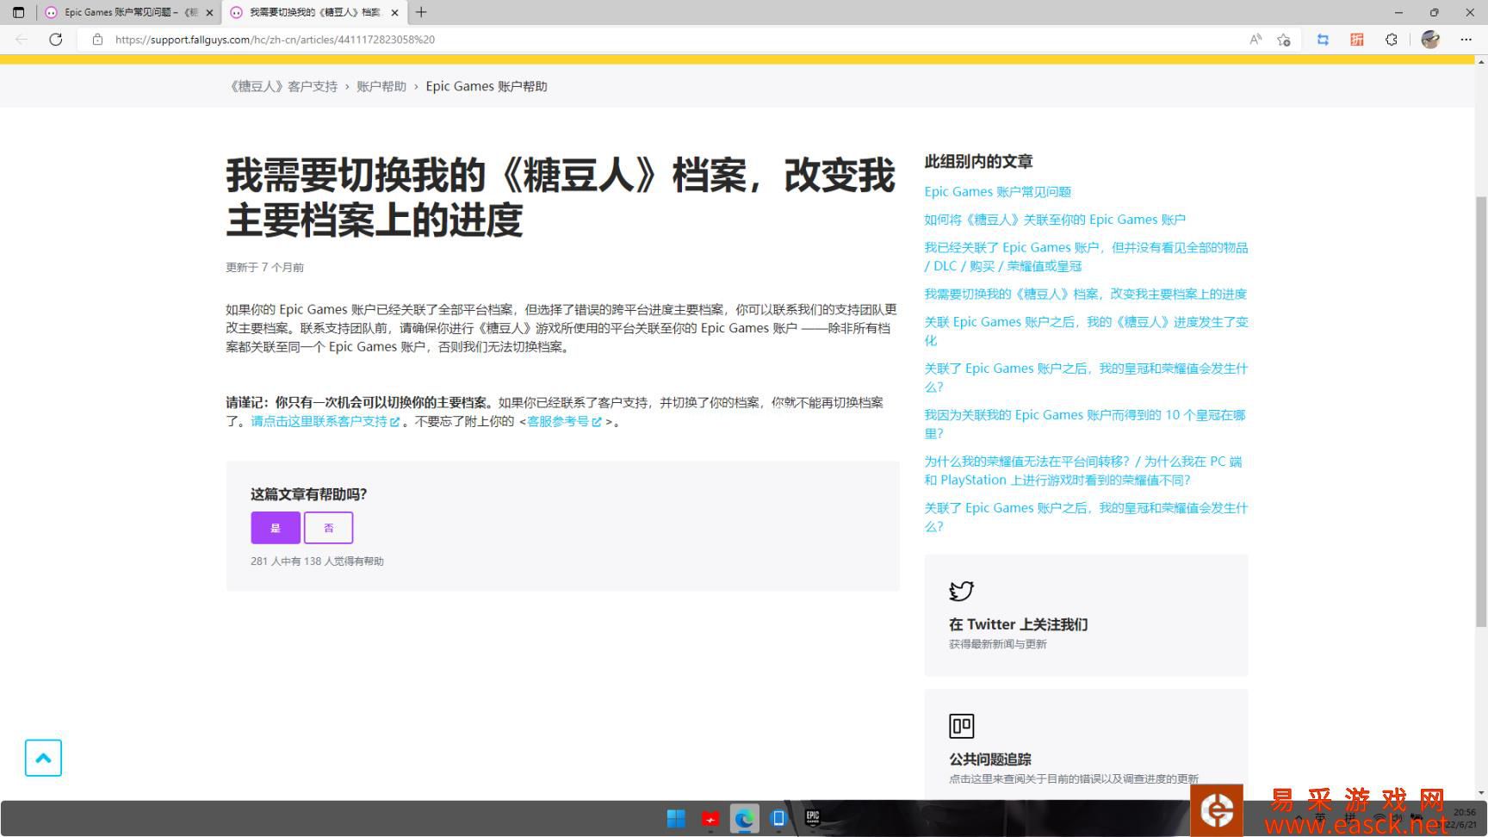The height and width of the screenshot is (837, 1488).
Task: Click the page vertical scrollbar thumb
Action: coord(1481,412)
